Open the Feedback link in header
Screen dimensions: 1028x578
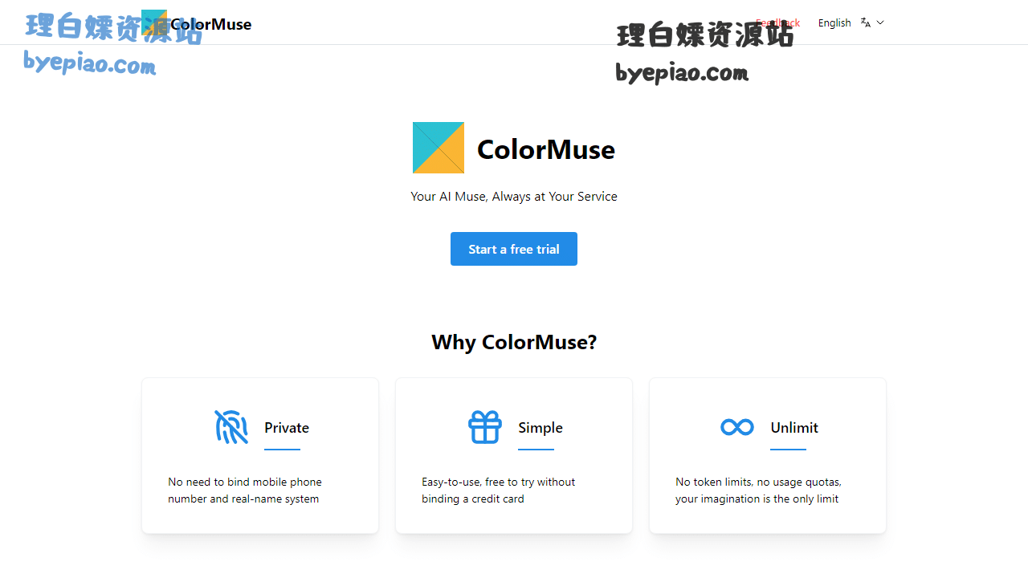coord(777,22)
